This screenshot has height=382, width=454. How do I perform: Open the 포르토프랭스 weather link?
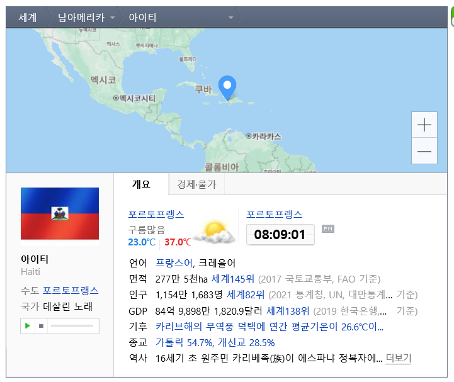[156, 214]
